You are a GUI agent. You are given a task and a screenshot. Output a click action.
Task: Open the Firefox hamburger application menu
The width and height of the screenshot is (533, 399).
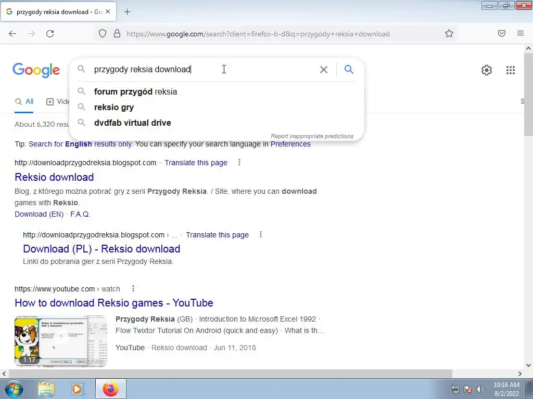tap(521, 33)
